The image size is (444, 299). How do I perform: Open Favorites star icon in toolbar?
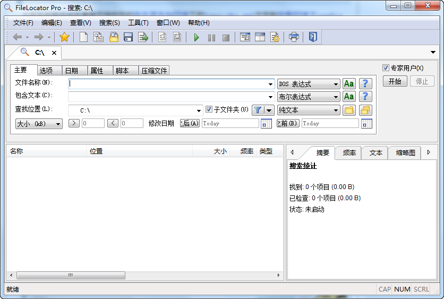64,37
